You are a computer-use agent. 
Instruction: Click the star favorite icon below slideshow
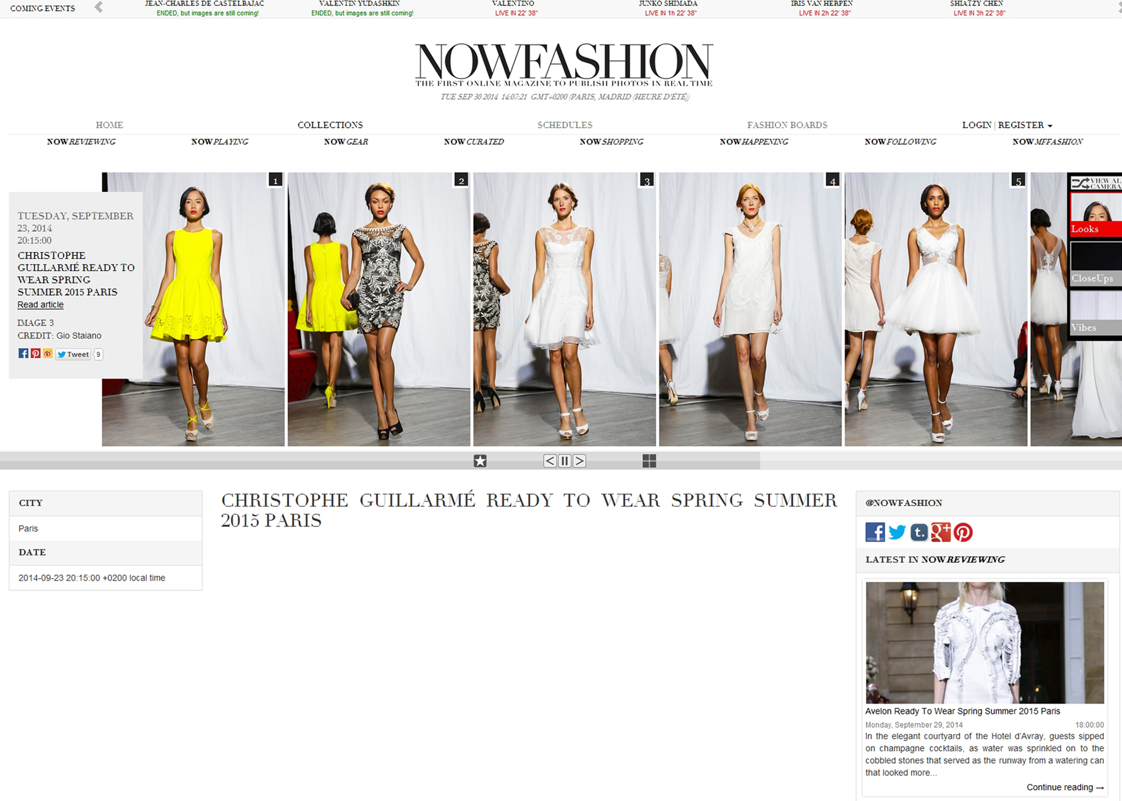coord(480,461)
